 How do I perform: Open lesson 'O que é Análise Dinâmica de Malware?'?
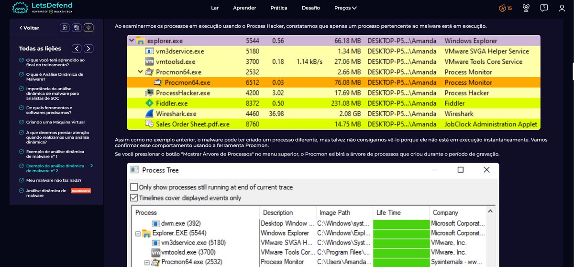click(x=55, y=77)
